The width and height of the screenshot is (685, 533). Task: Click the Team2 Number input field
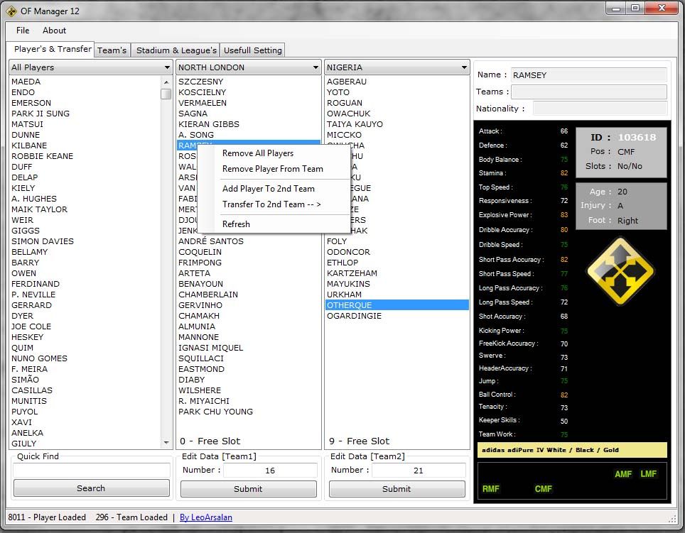(x=418, y=470)
